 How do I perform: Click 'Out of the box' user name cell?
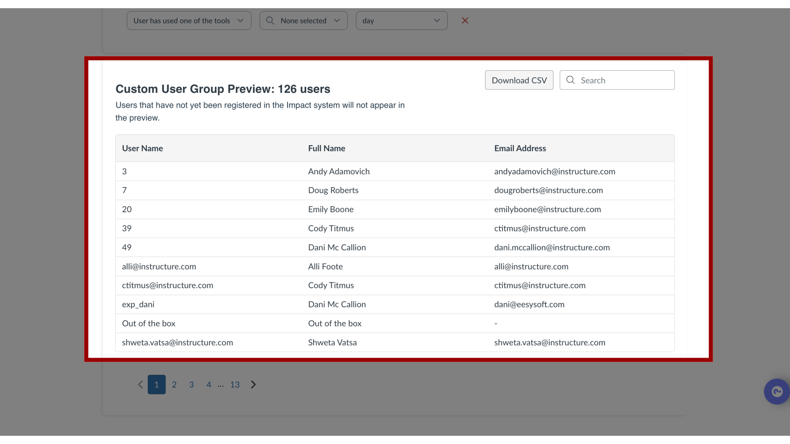[x=149, y=324]
